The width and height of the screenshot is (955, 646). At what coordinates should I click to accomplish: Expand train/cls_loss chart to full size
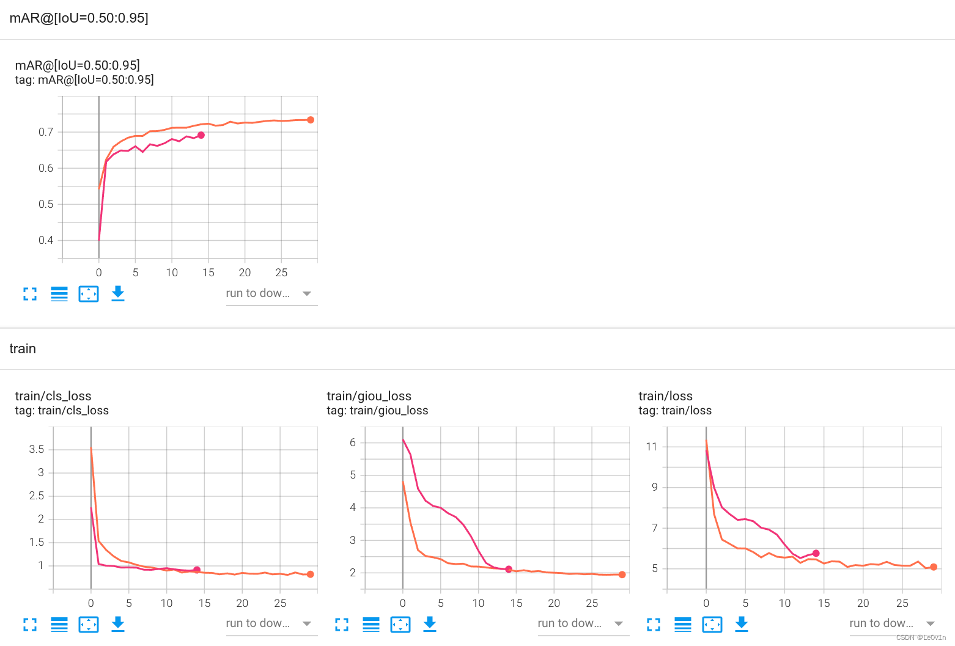click(x=30, y=624)
